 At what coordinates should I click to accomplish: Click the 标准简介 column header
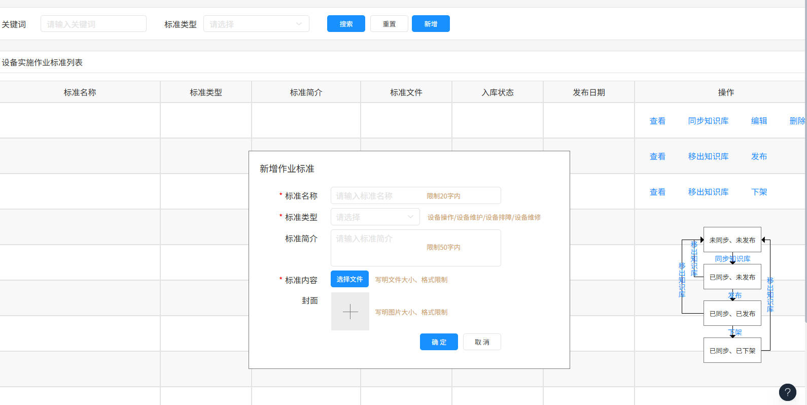(306, 92)
